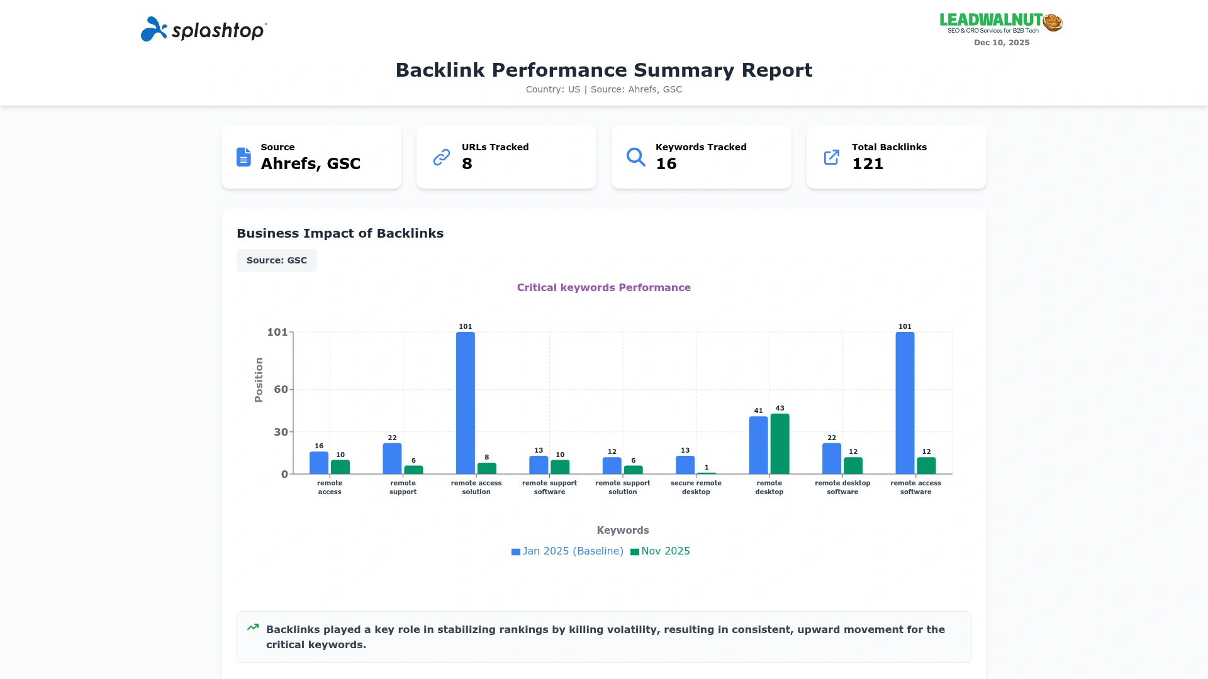
Task: Click the Dec 10, 2025 date text
Action: tap(1002, 43)
